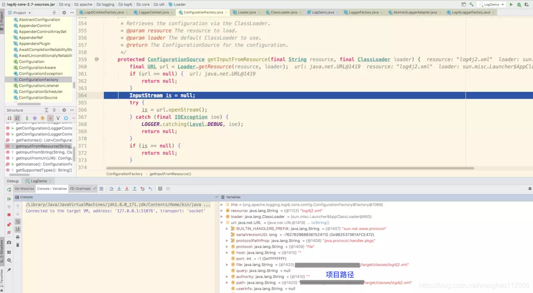Click the Console print icon
Screen dimensions: 533x293
[x=17, y=237]
